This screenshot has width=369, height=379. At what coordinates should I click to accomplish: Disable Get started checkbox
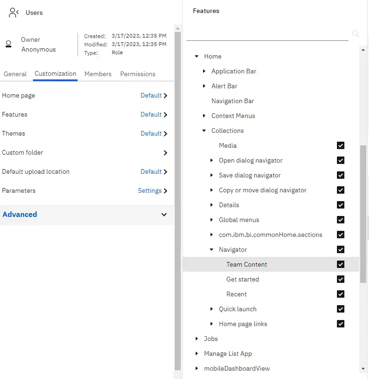pyautogui.click(x=341, y=279)
